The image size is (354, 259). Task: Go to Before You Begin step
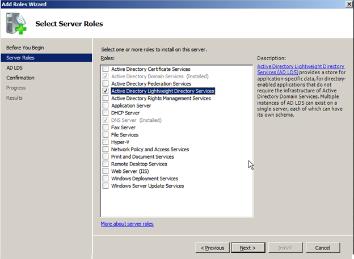(x=25, y=48)
